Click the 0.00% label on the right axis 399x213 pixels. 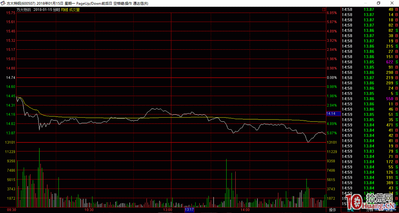pos(332,77)
